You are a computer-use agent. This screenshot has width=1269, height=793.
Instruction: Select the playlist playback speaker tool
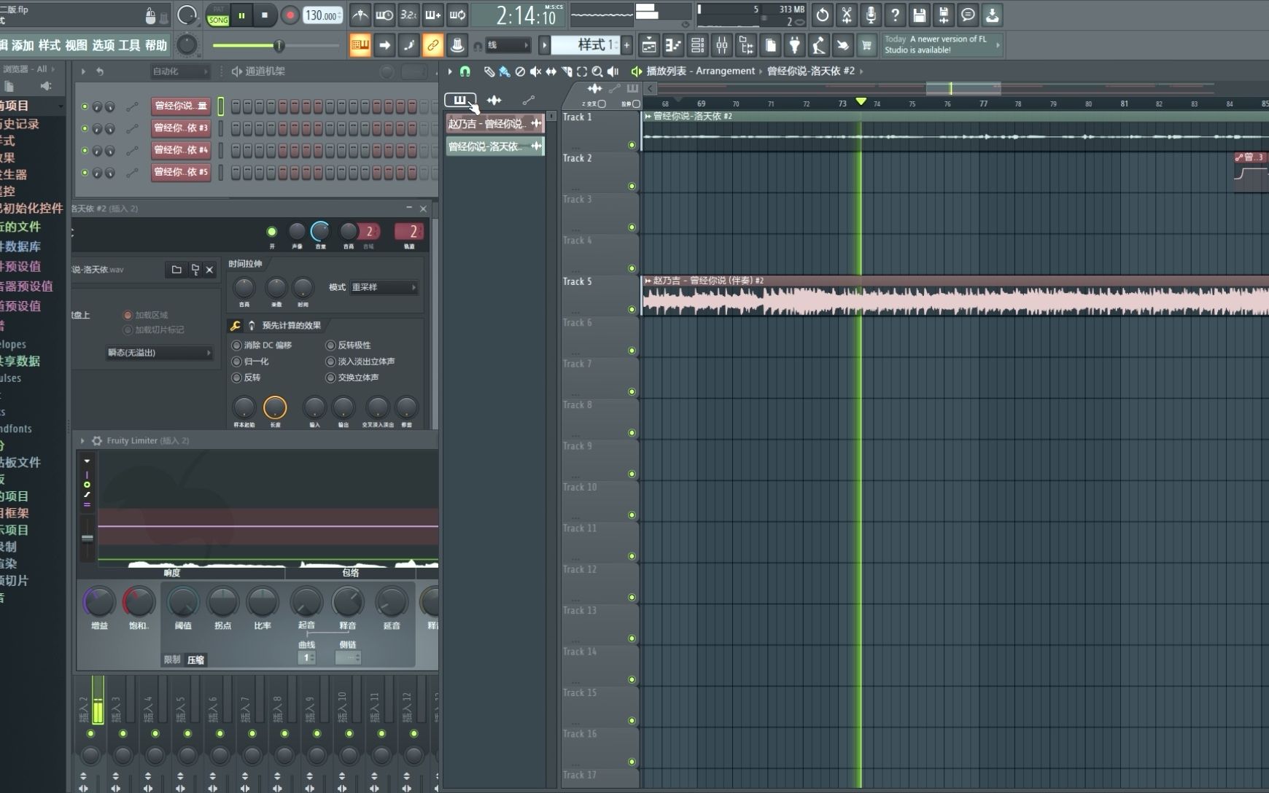613,71
